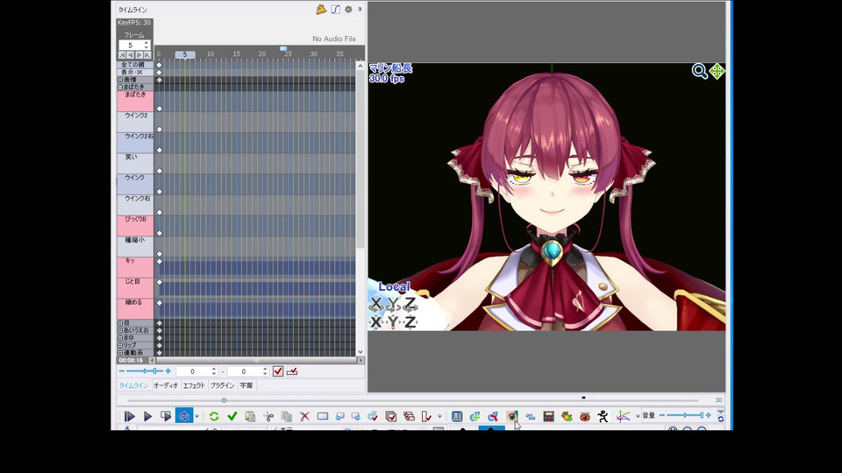
Task: Jump to last keyframe button
Action: tap(147, 55)
